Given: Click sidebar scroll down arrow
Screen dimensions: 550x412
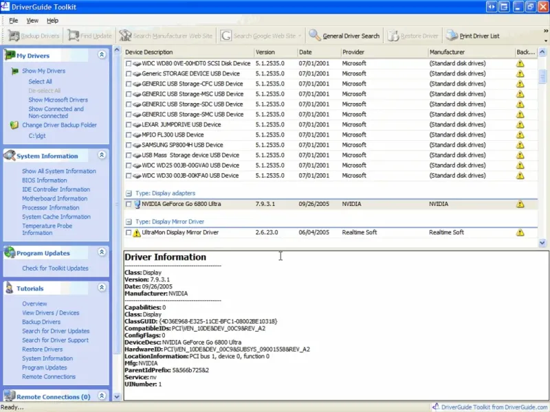Looking at the screenshot, I should pos(117,397).
